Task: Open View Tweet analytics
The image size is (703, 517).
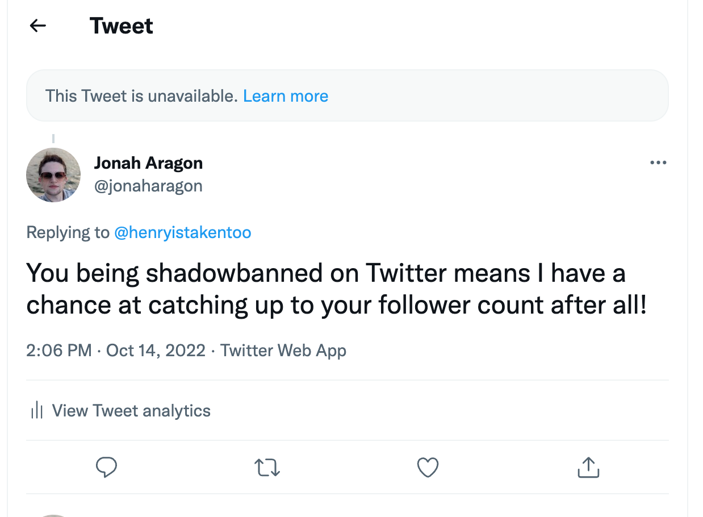Action: [131, 410]
